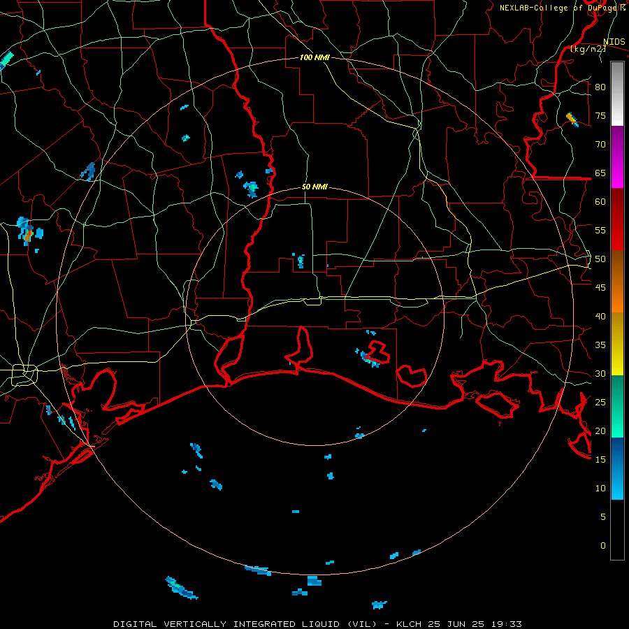Click the 30 value on the color scale

tap(600, 374)
